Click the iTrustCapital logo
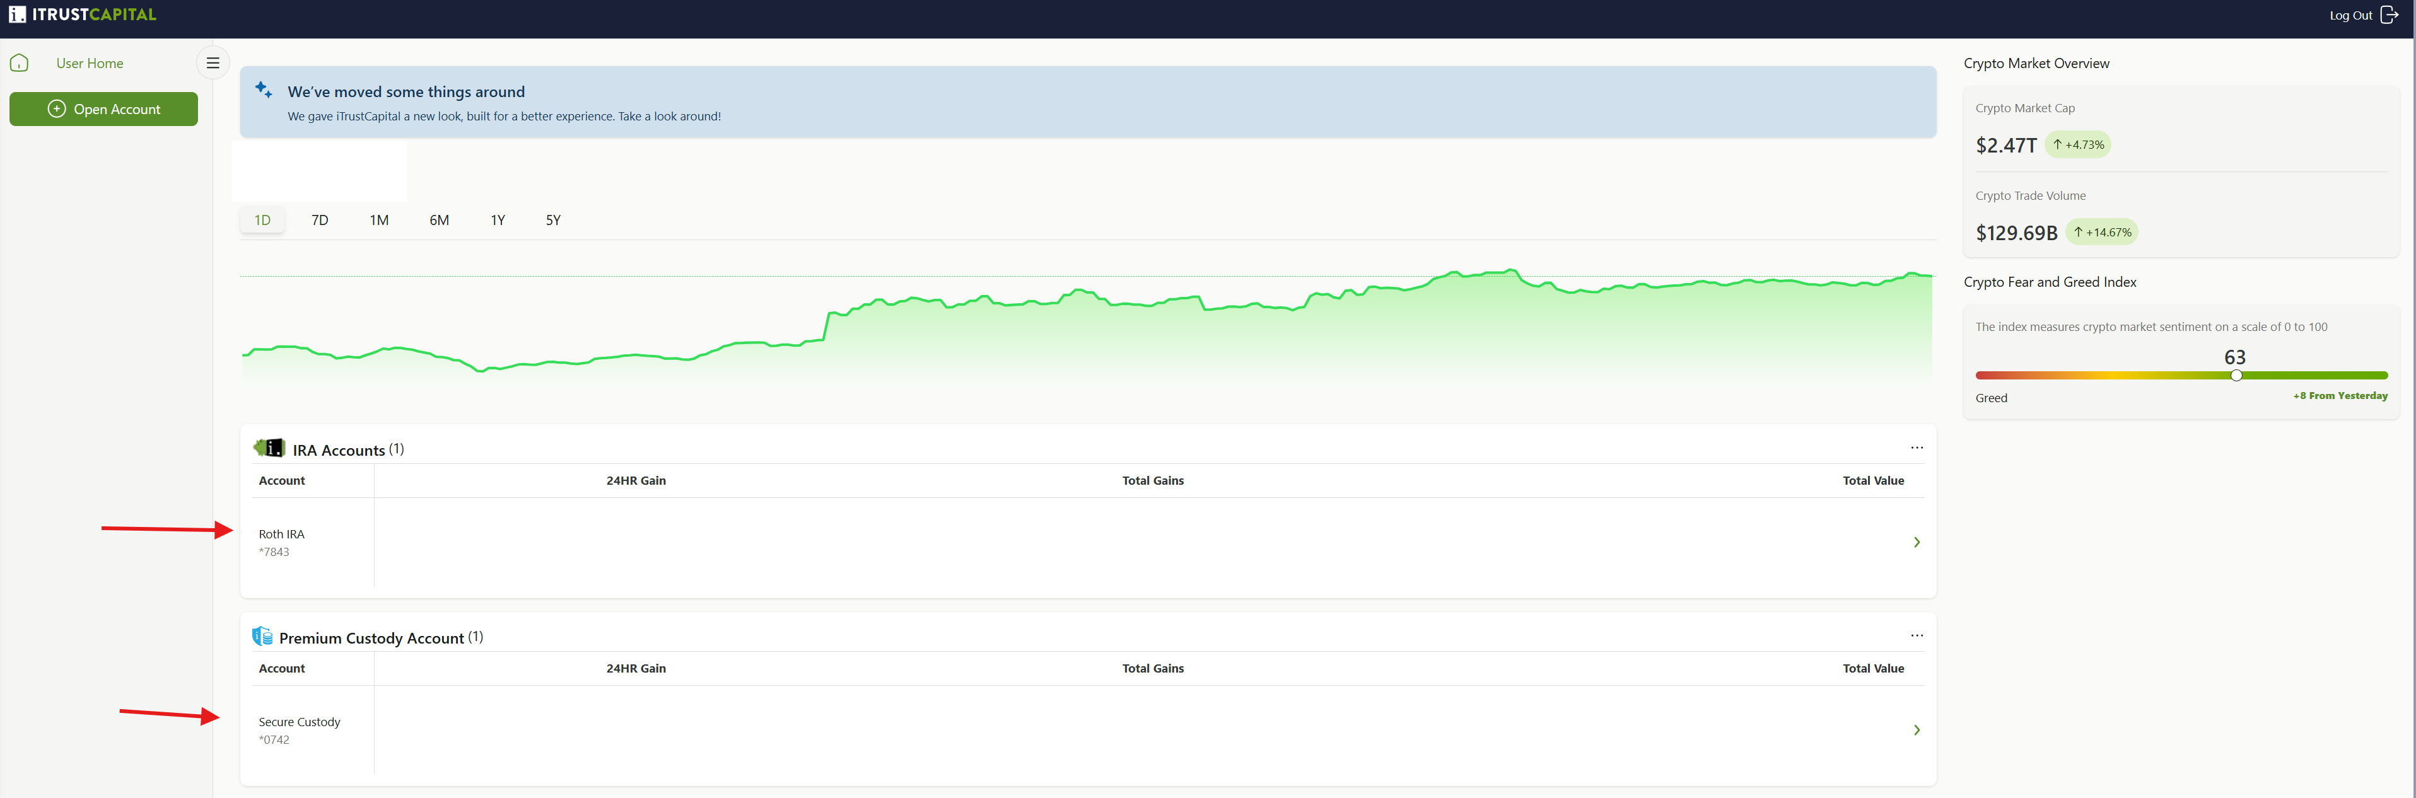This screenshot has height=798, width=2416. (83, 15)
